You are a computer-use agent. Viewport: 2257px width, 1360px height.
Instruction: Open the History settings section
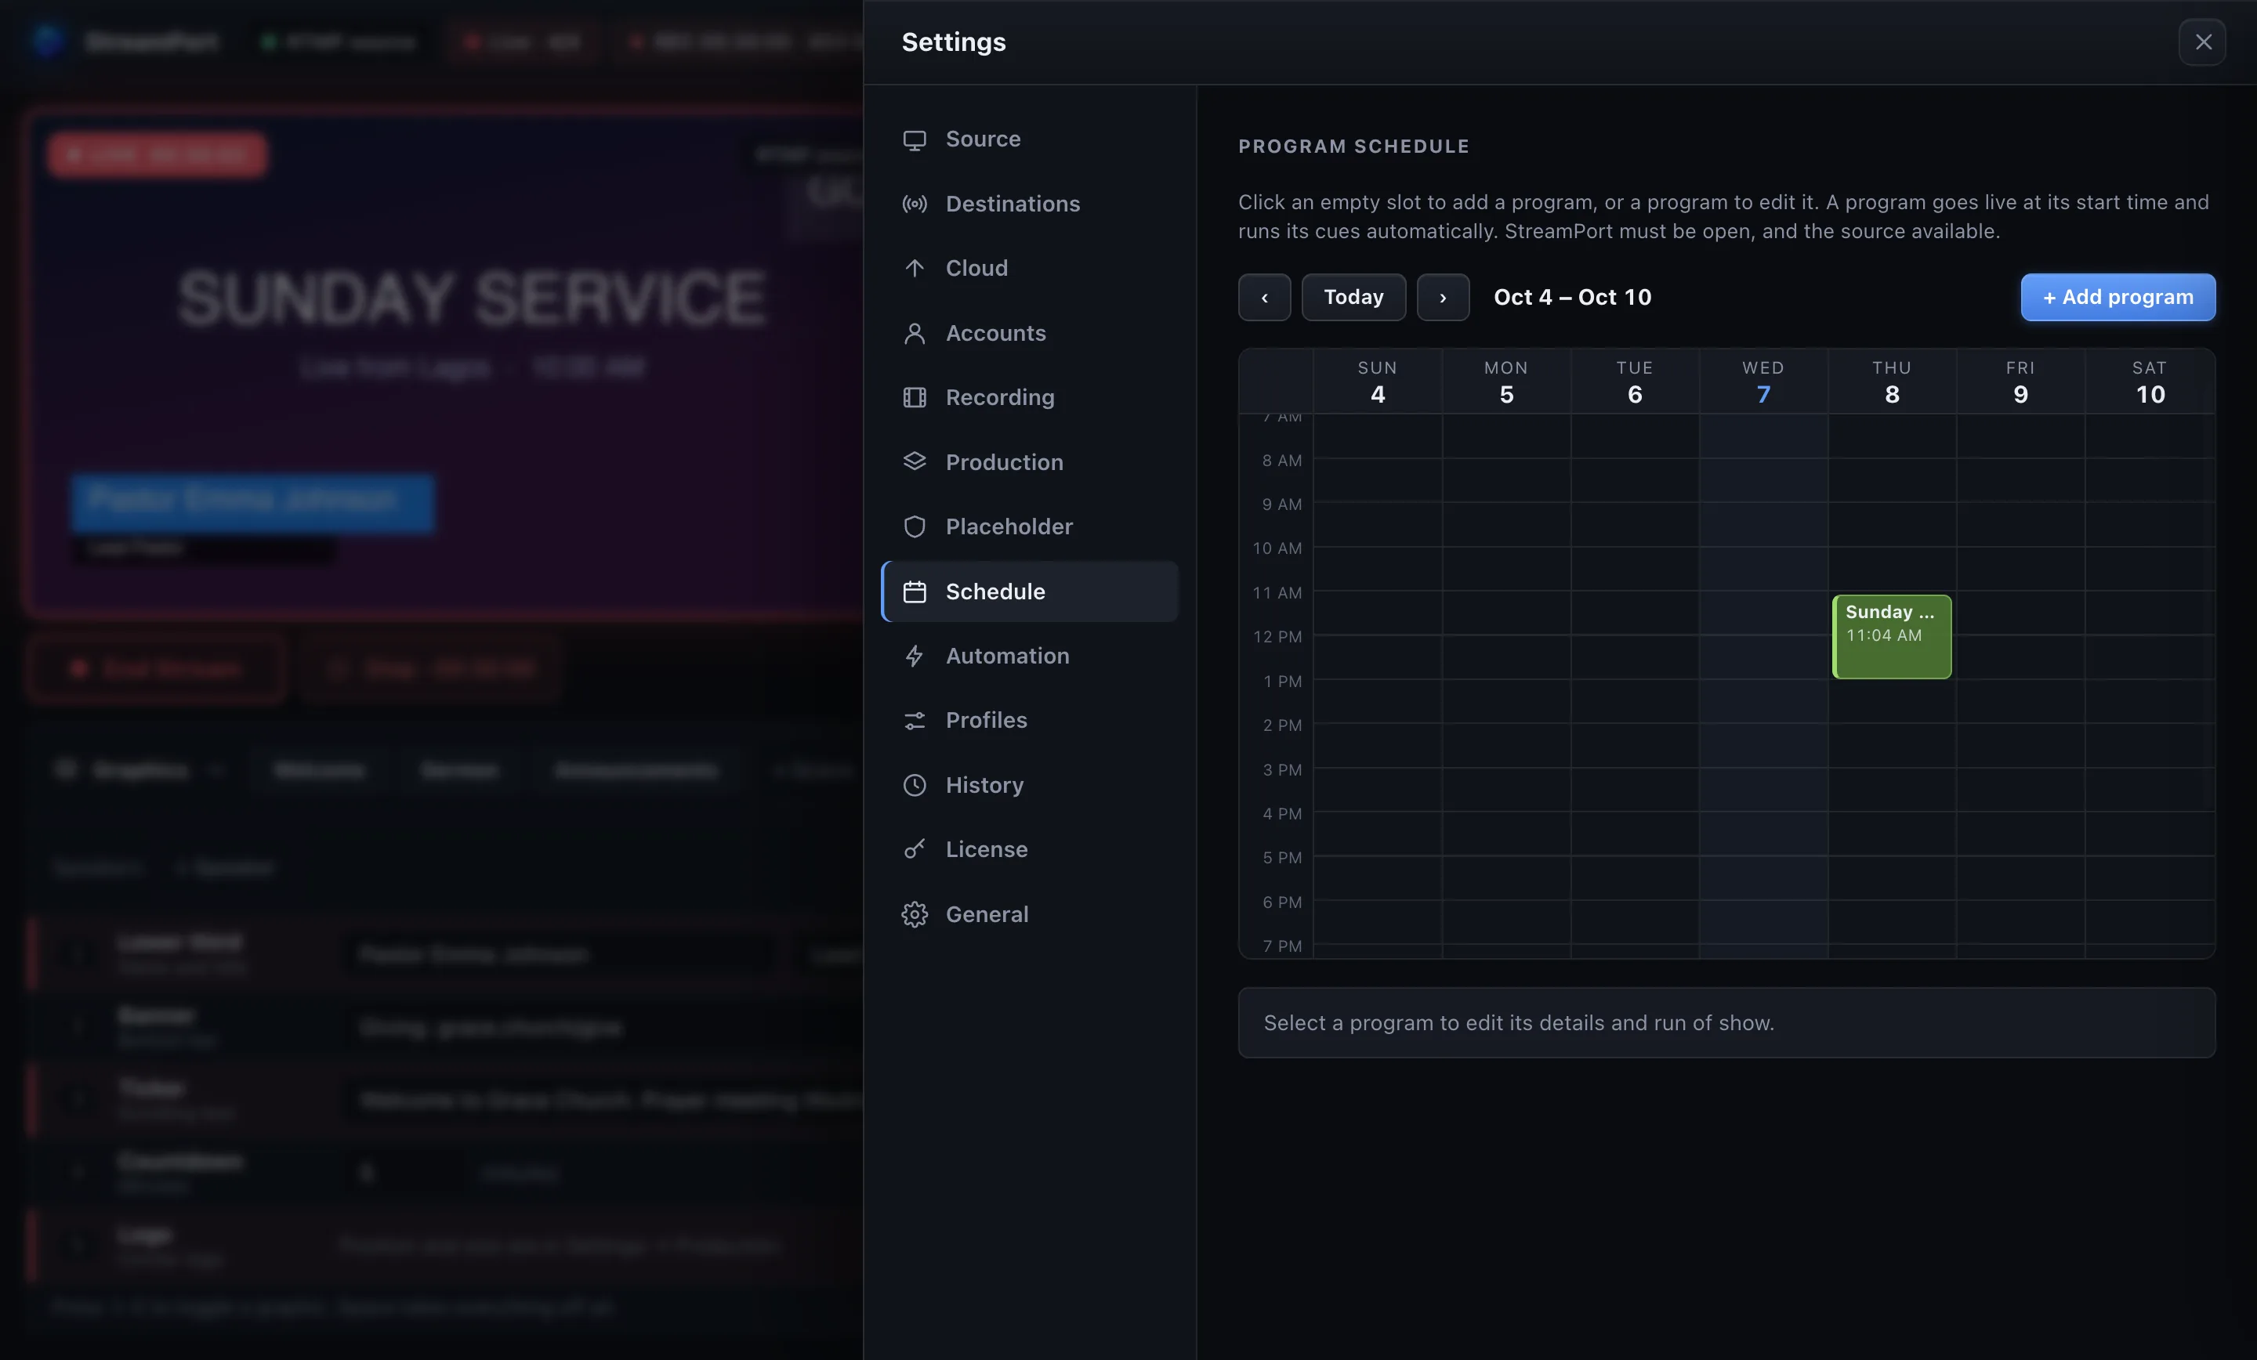pyautogui.click(x=1030, y=785)
